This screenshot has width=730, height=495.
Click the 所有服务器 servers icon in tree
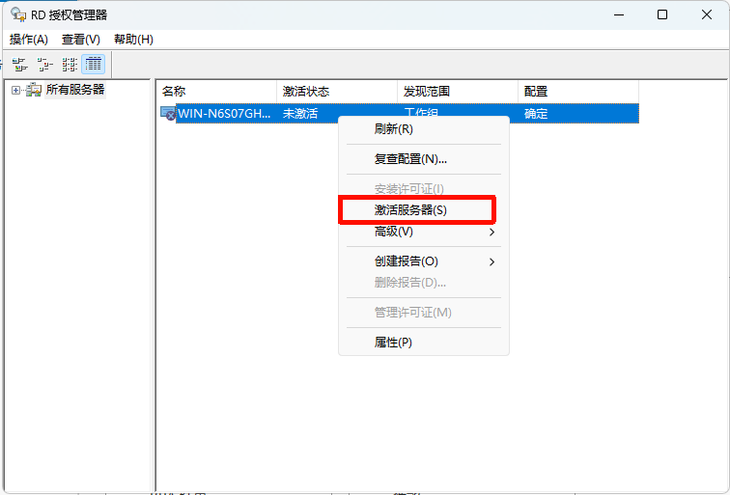(34, 90)
